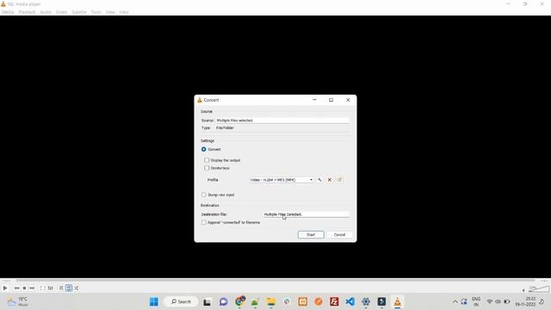Enable Display the output checkbox
551x310 pixels.
click(x=207, y=160)
